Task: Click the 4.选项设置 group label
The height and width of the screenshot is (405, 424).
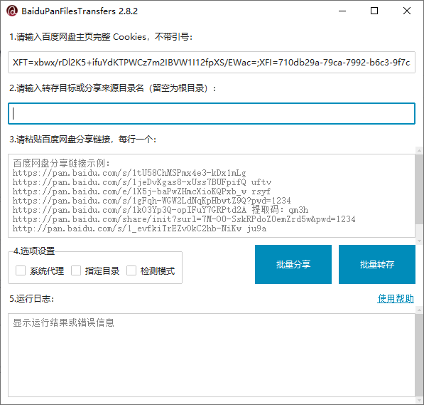Action: [x=34, y=251]
